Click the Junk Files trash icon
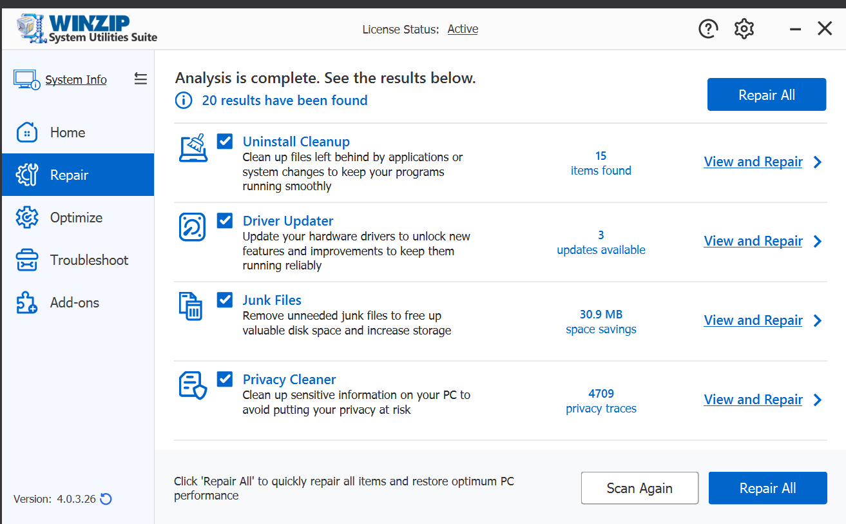Screen dimensions: 846x524 [x=191, y=306]
